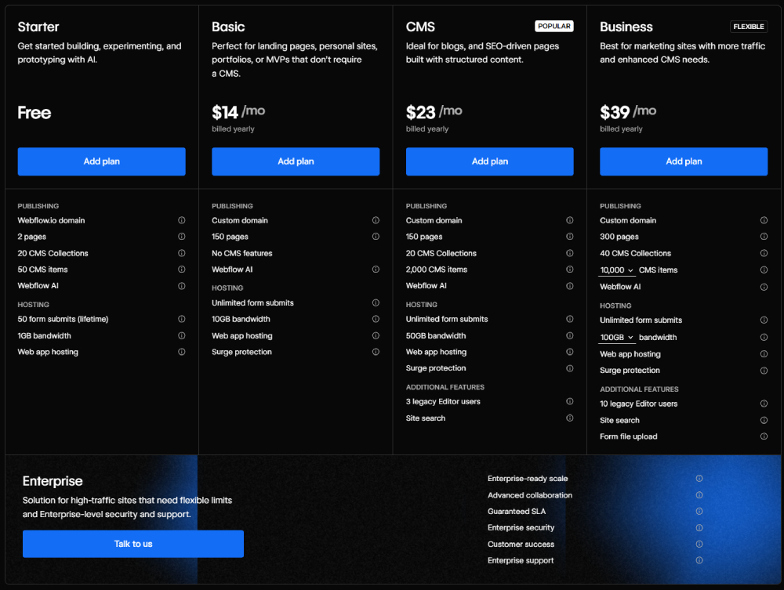Click '10 legacy Editor users' text
Screen dimensions: 784x590
638,404
